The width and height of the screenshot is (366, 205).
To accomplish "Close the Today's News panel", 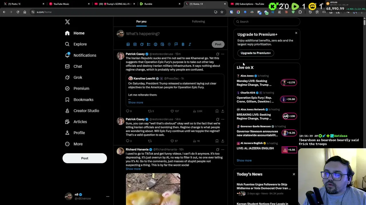I will (294, 174).
